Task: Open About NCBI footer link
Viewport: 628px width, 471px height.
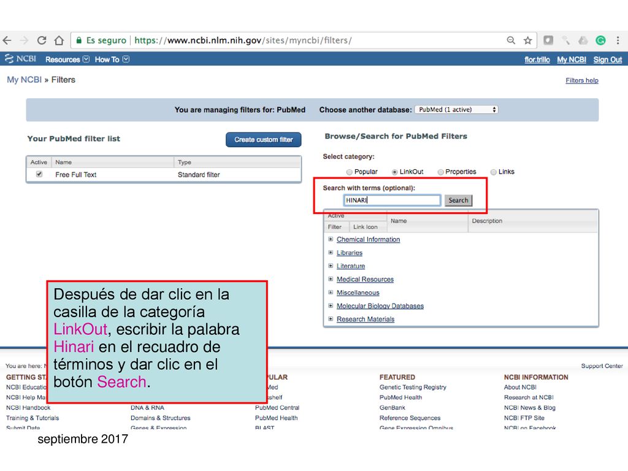Action: (520, 388)
